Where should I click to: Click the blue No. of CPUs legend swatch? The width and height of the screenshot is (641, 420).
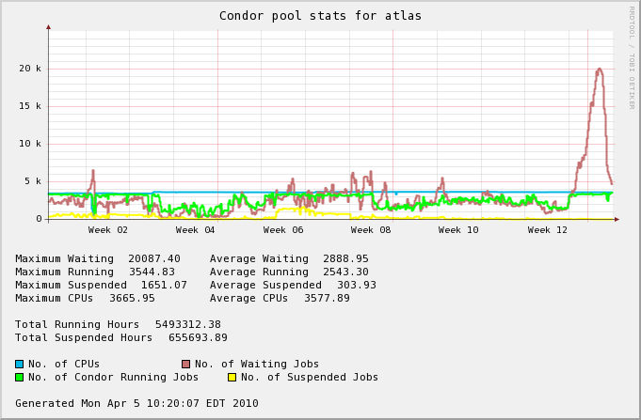click(x=19, y=364)
